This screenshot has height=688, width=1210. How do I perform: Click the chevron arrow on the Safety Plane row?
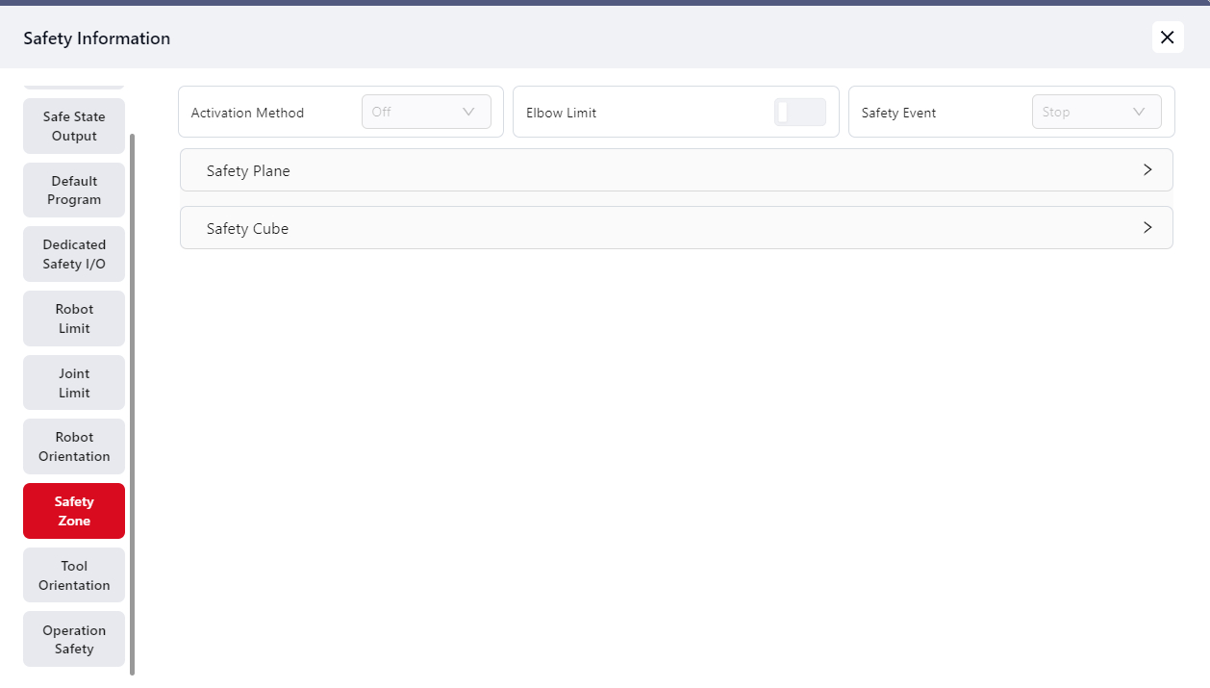pyautogui.click(x=1147, y=170)
